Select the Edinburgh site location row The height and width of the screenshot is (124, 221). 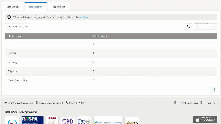click(13, 62)
